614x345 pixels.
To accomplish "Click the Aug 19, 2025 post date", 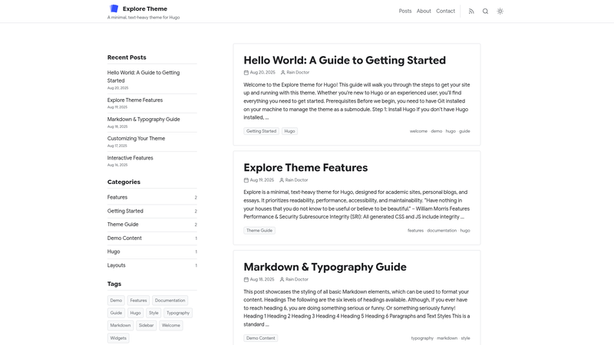I will click(x=262, y=180).
